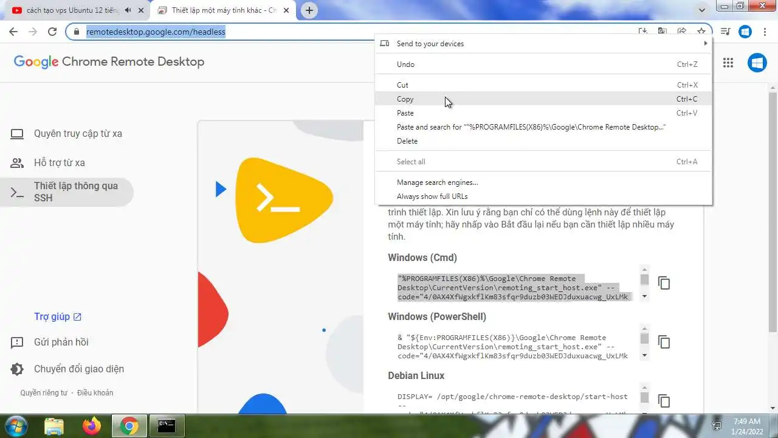The width and height of the screenshot is (778, 438).
Task: Choose Select all in context menu
Action: [x=543, y=162]
